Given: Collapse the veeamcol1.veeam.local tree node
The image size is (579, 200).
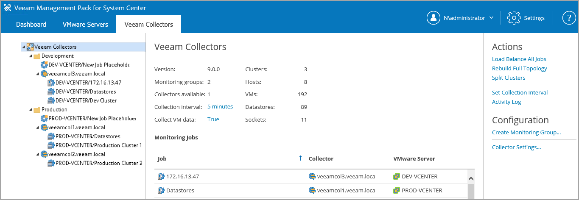Looking at the screenshot, I should (37, 128).
